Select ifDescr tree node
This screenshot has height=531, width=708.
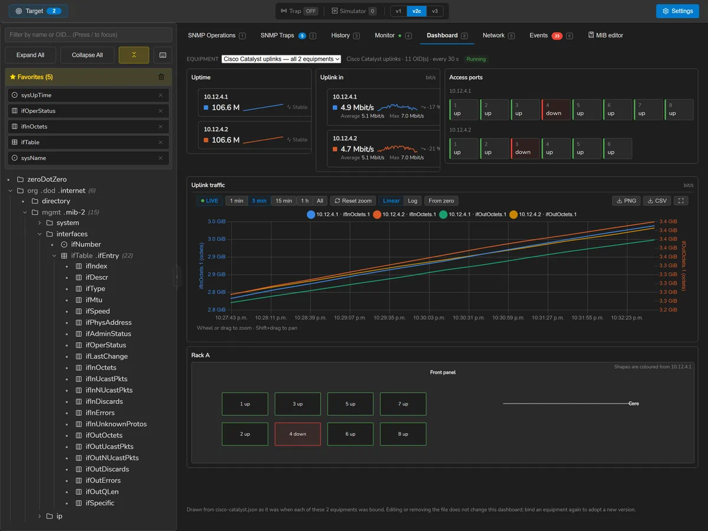97,277
